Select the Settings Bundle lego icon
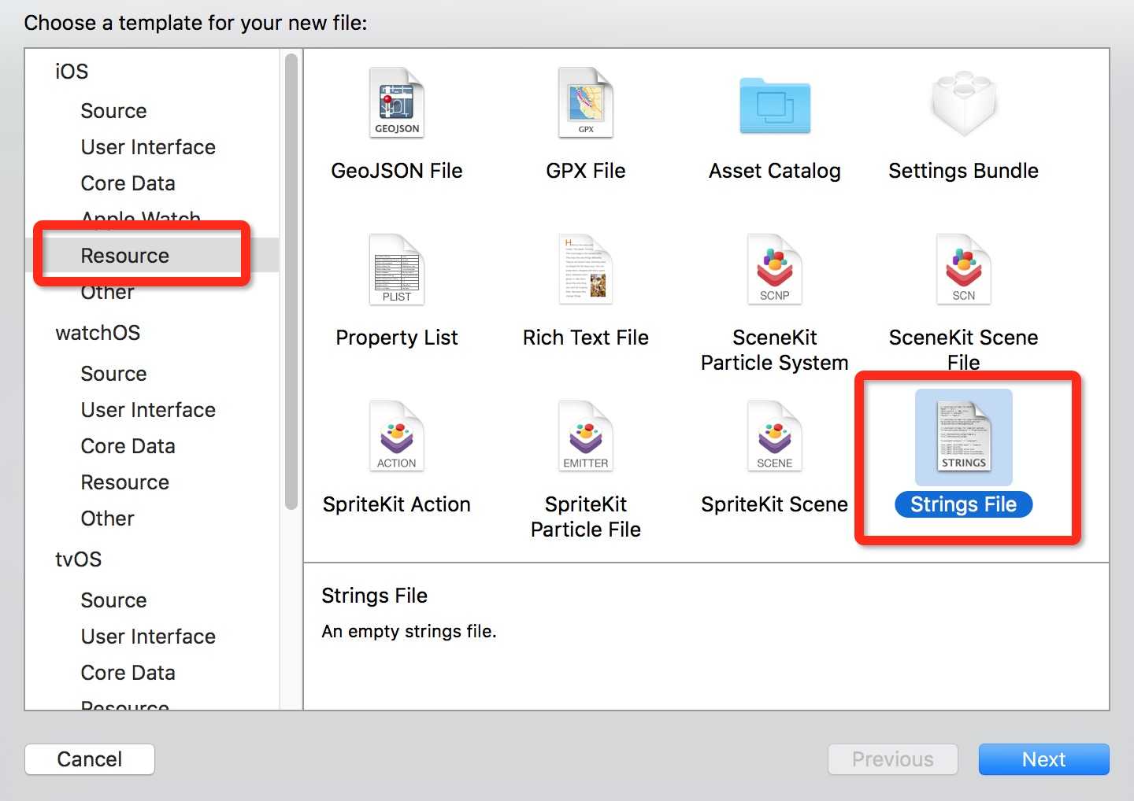 pos(963,104)
